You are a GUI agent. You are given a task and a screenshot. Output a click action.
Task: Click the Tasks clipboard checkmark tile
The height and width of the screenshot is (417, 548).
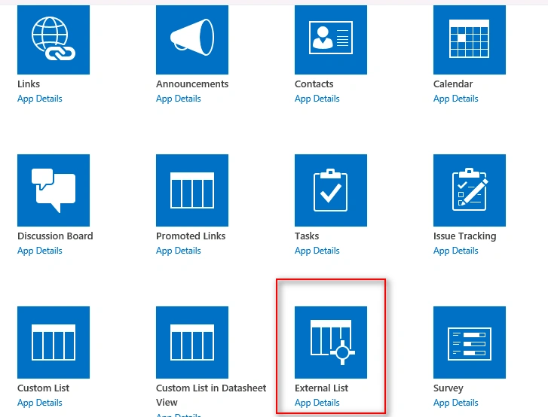[331, 190]
